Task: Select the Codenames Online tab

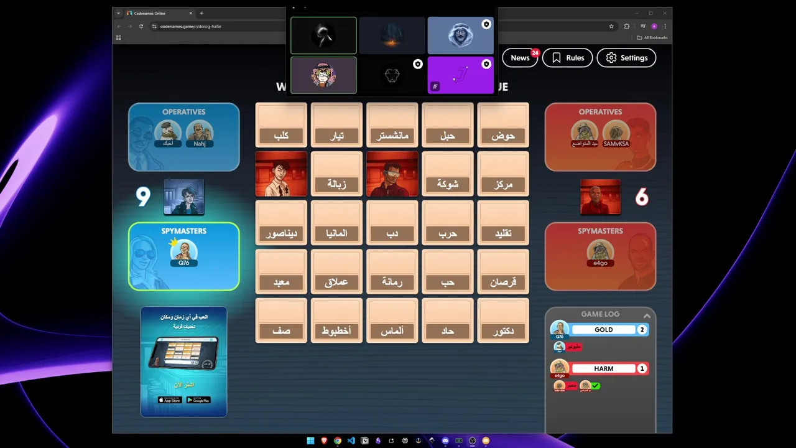Action: [x=160, y=13]
